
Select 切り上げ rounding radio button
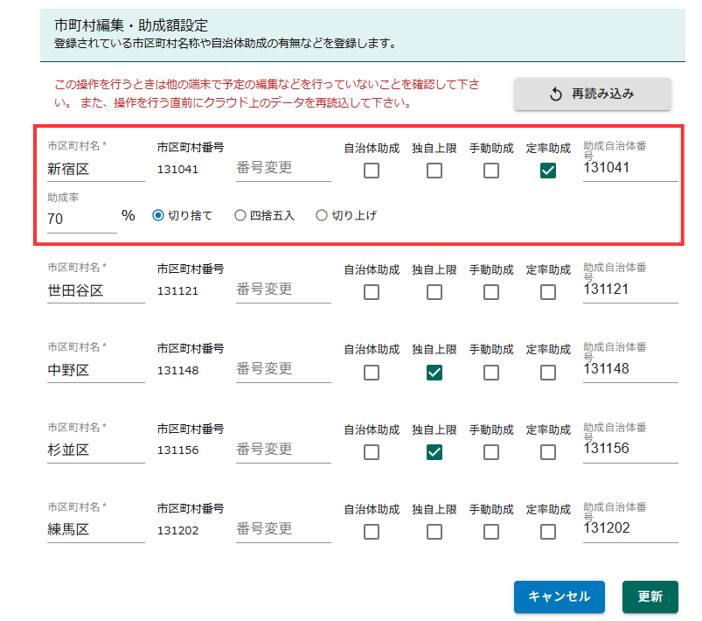[x=321, y=215]
